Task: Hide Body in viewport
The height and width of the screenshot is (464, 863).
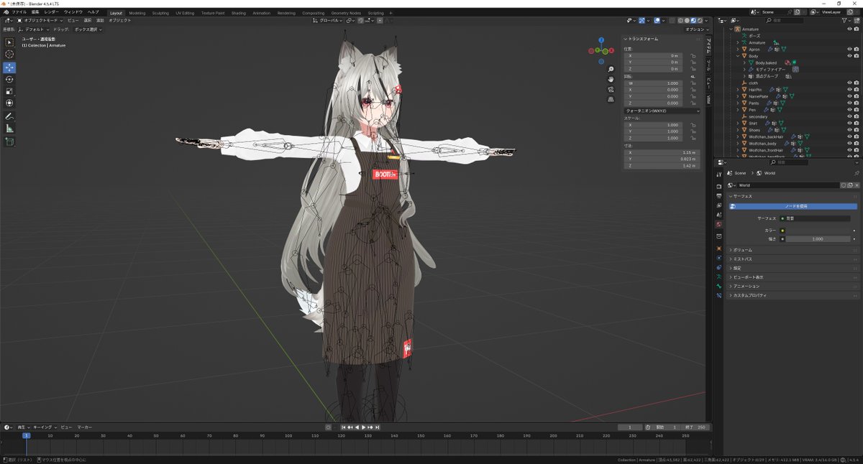Action: point(849,55)
